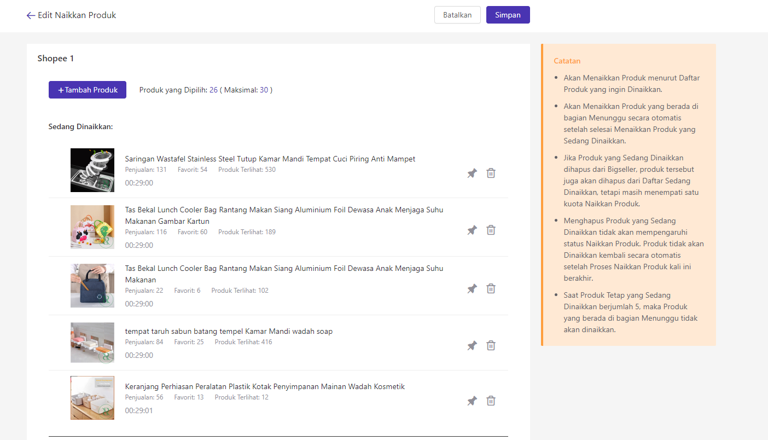Pin the navy lunch cooler bag product
This screenshot has height=440, width=768.
tap(472, 289)
